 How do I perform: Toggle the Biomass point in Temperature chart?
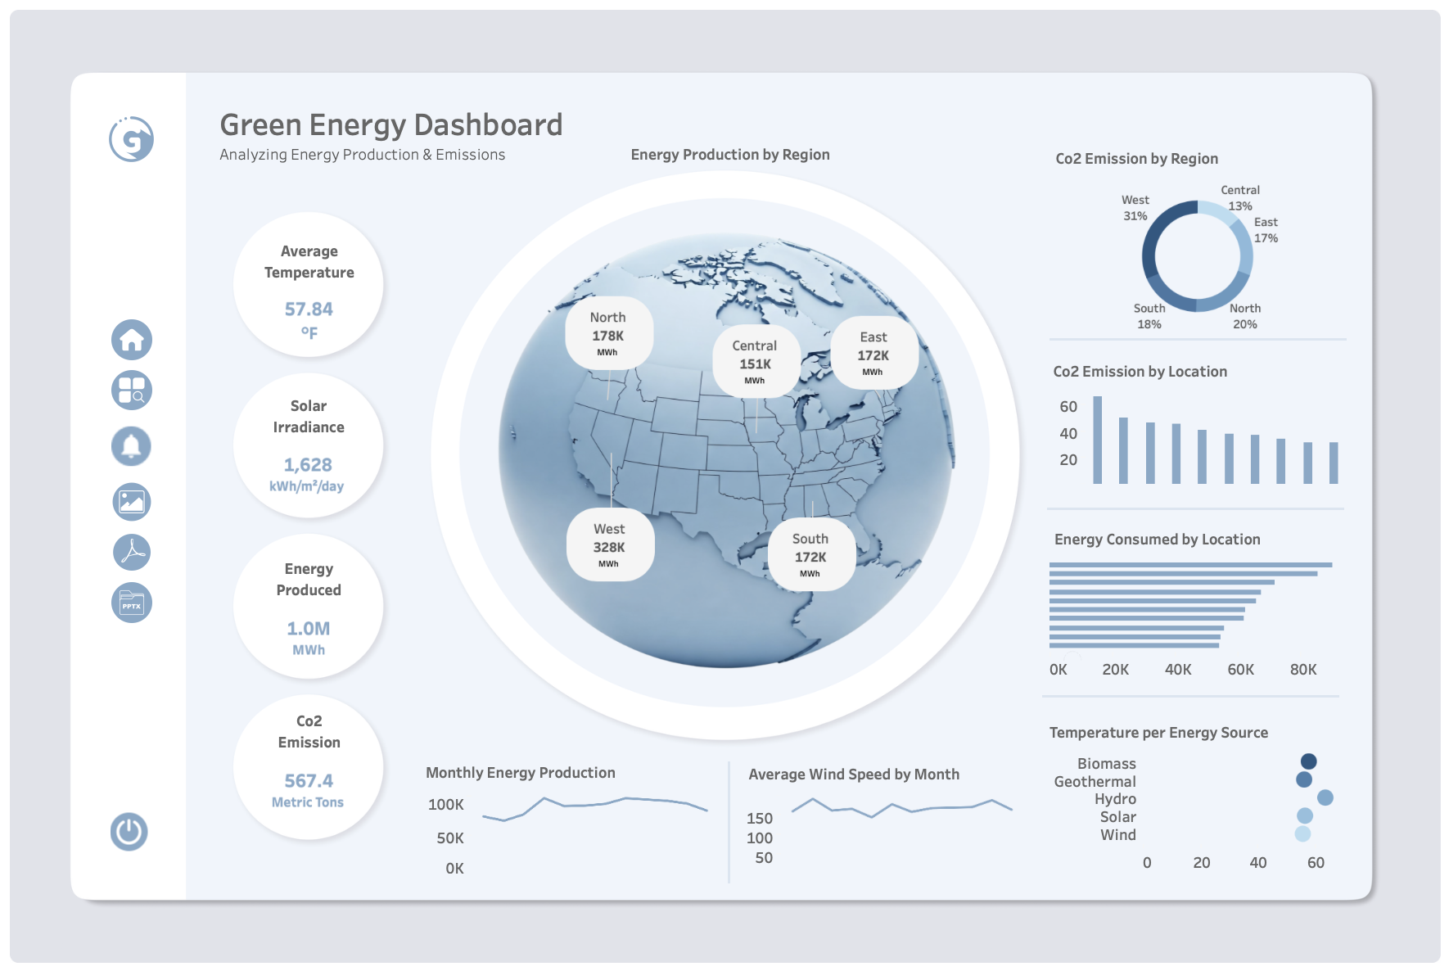click(x=1308, y=760)
